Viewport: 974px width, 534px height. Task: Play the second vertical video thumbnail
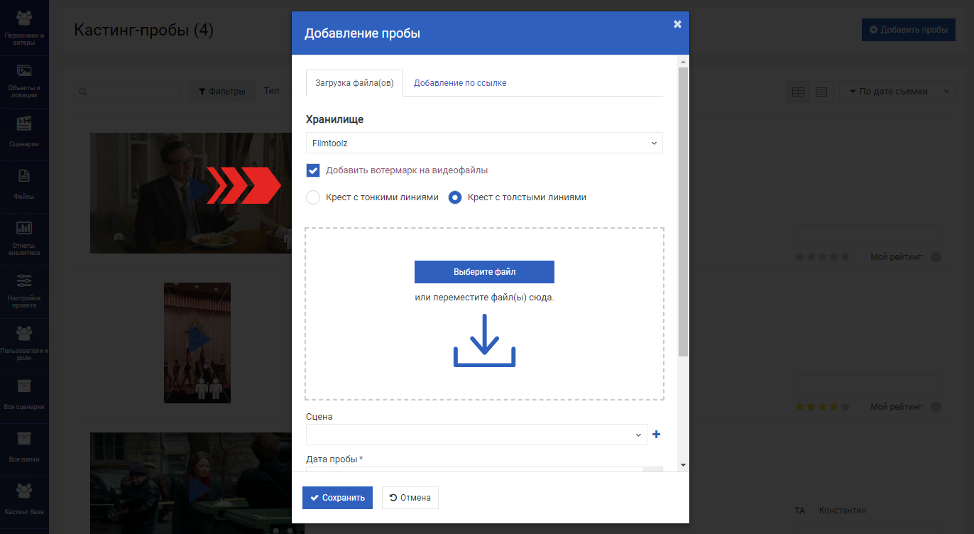tap(197, 343)
